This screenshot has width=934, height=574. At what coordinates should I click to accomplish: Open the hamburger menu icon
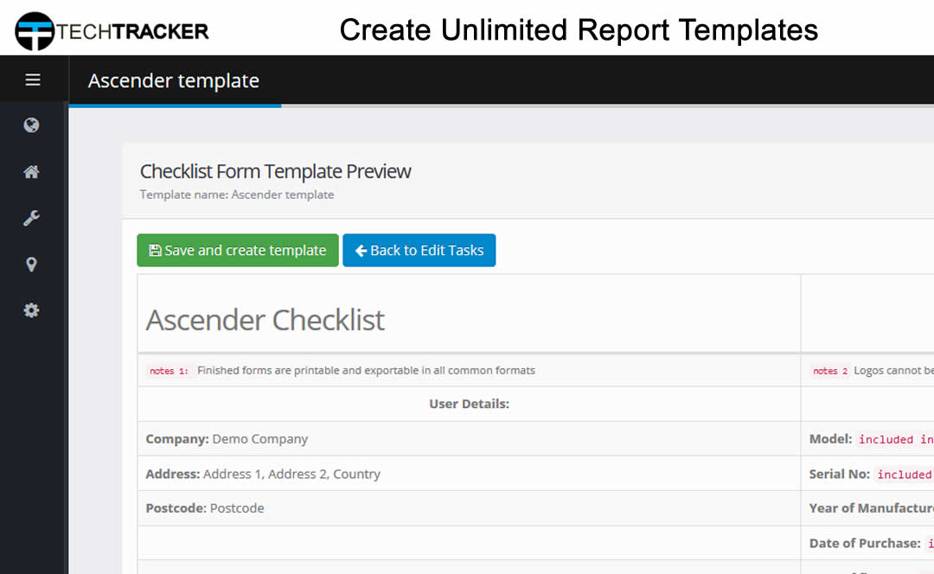tap(33, 80)
